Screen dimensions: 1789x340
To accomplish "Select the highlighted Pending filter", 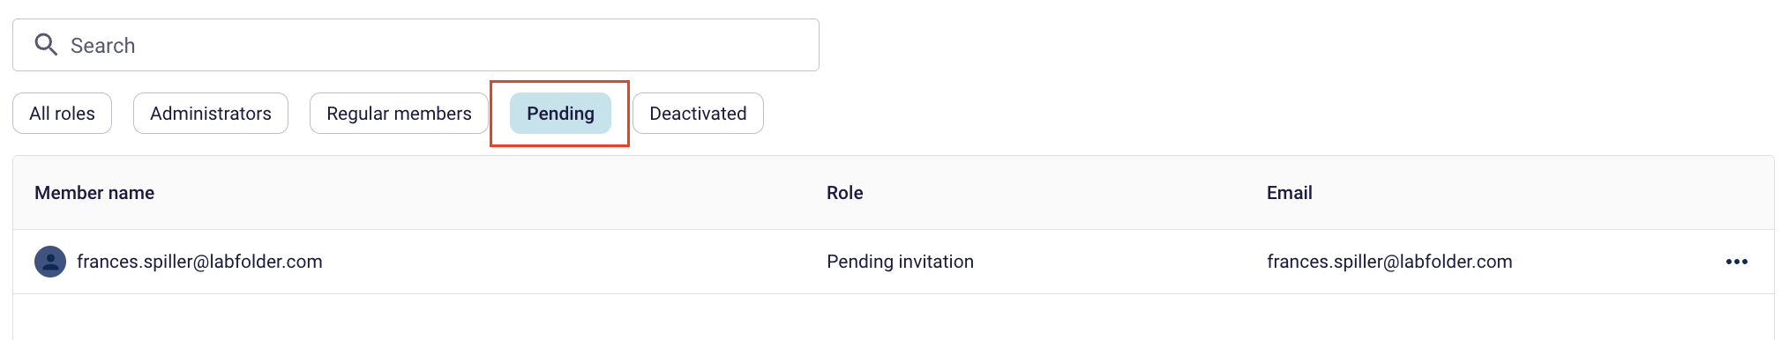I will click(x=560, y=114).
